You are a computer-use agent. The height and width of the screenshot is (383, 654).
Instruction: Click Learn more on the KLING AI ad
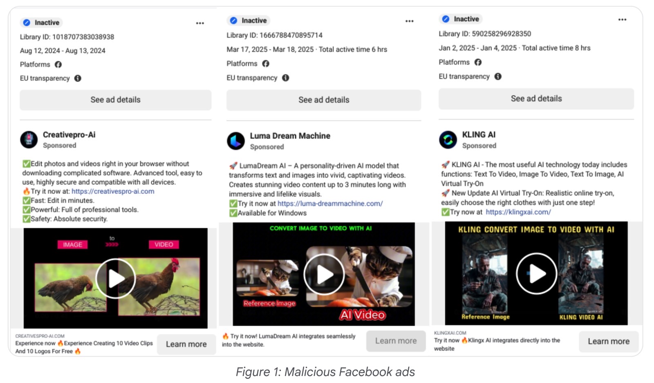coord(609,341)
